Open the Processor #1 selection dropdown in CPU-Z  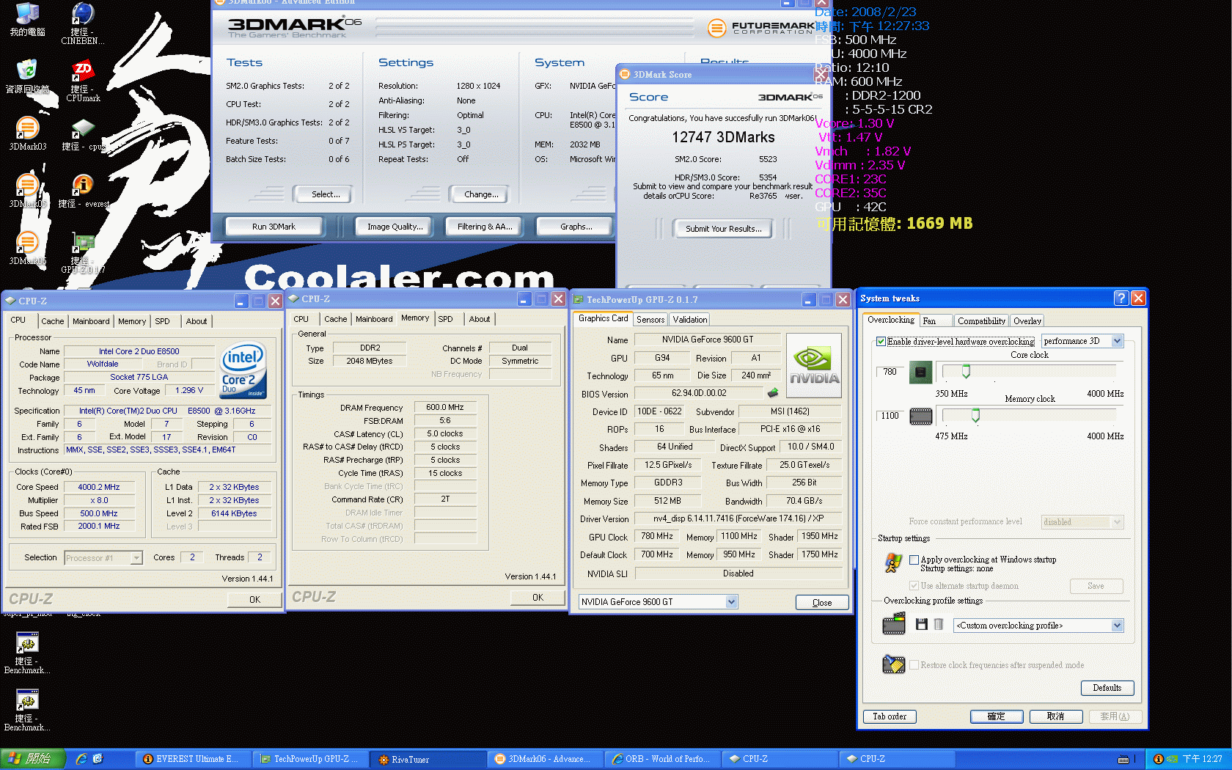(103, 558)
